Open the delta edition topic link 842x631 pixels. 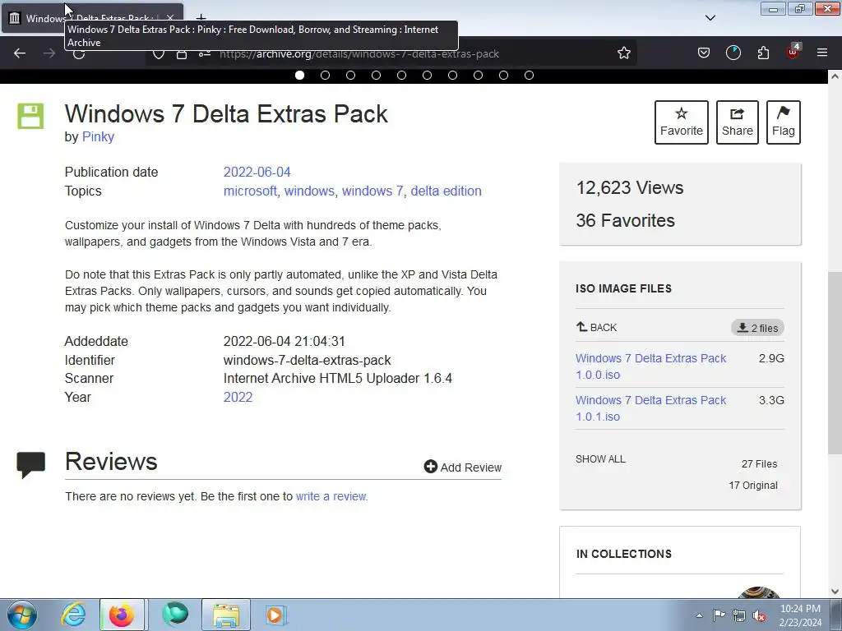tap(446, 191)
